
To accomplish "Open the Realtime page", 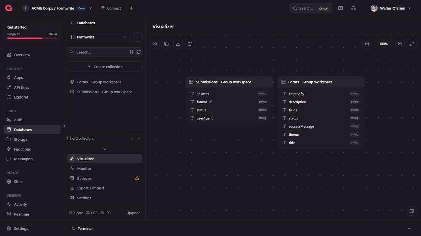I will [32, 214].
